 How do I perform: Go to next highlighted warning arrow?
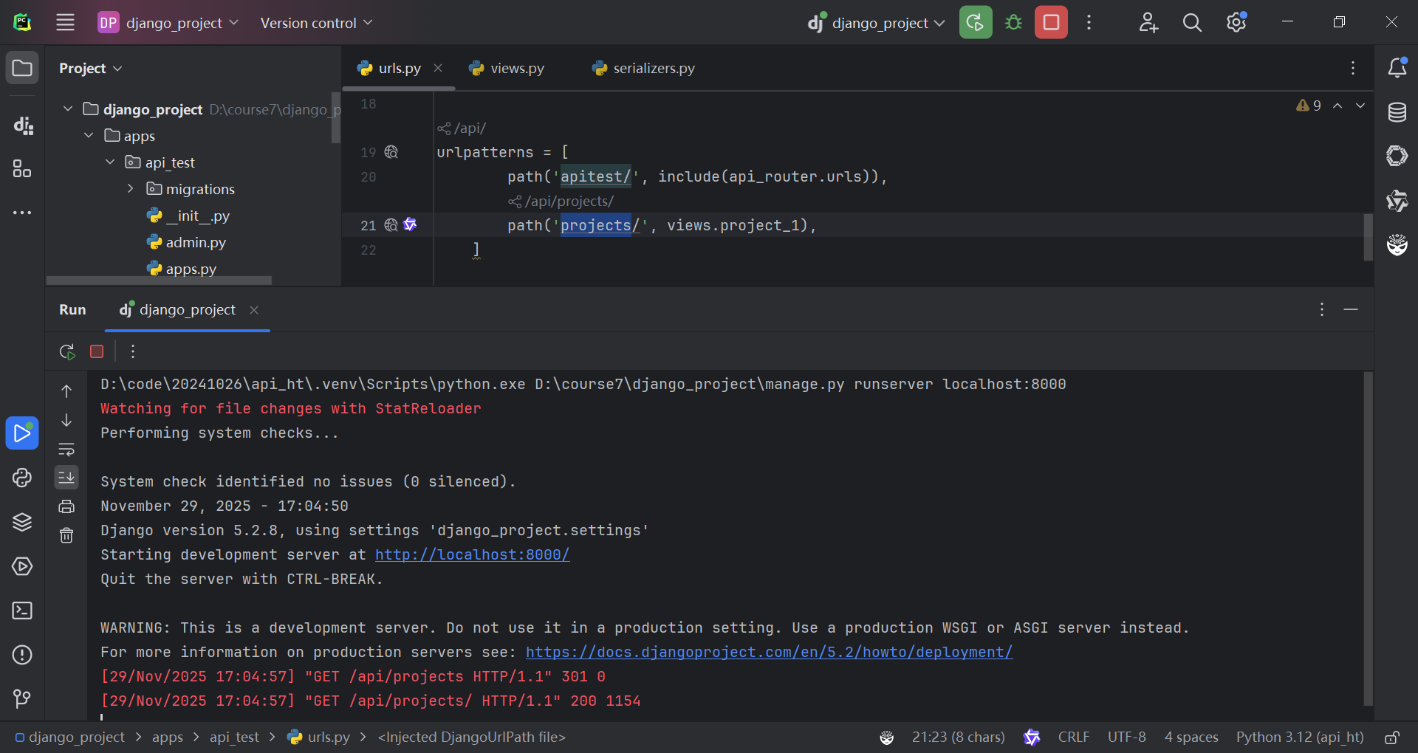point(1360,106)
